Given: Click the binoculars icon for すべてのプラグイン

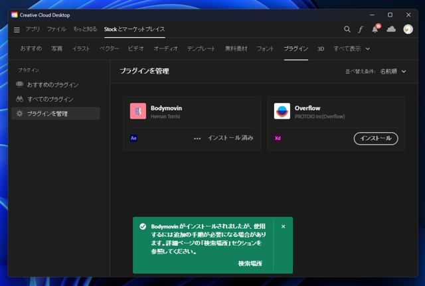Looking at the screenshot, I should [19, 99].
